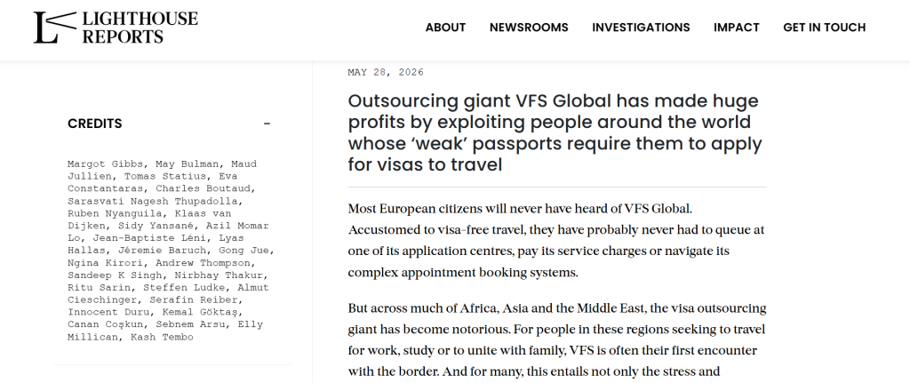The height and width of the screenshot is (383, 910).
Task: Click the first paragraph about European citizens
Action: (556, 241)
